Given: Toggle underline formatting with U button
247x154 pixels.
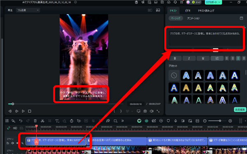Looking at the screenshot, I should 203,59.
